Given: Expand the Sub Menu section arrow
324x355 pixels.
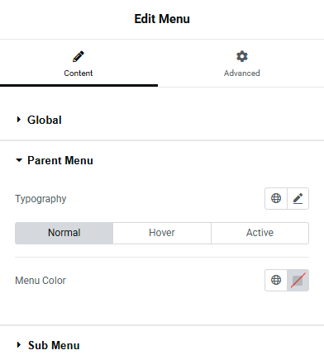Looking at the screenshot, I should point(19,344).
